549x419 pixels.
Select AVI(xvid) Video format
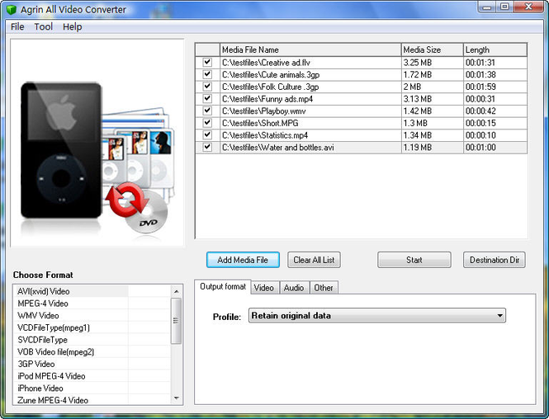coord(92,291)
